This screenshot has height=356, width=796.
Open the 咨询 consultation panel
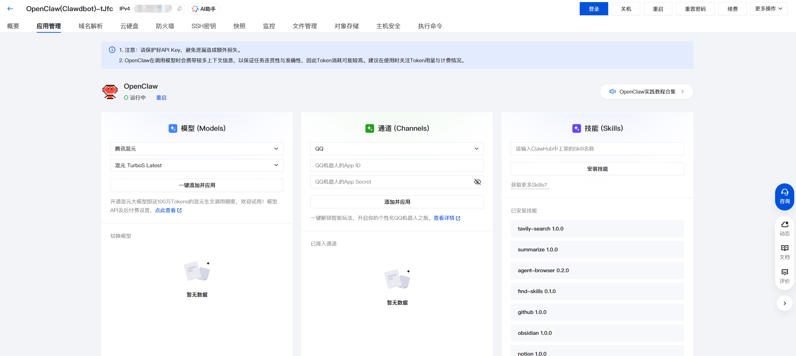785,197
